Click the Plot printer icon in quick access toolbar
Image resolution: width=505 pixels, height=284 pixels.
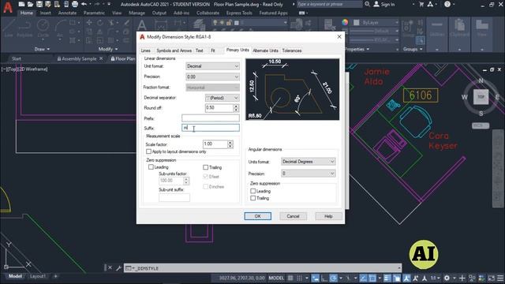point(75,4)
